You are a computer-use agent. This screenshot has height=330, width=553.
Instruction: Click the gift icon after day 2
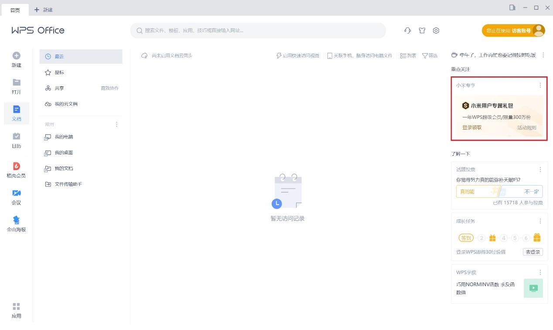(x=492, y=238)
